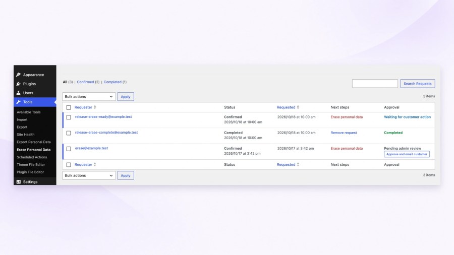The height and width of the screenshot is (255, 454).
Task: Open erase@example.test requester link
Action: coord(91,148)
